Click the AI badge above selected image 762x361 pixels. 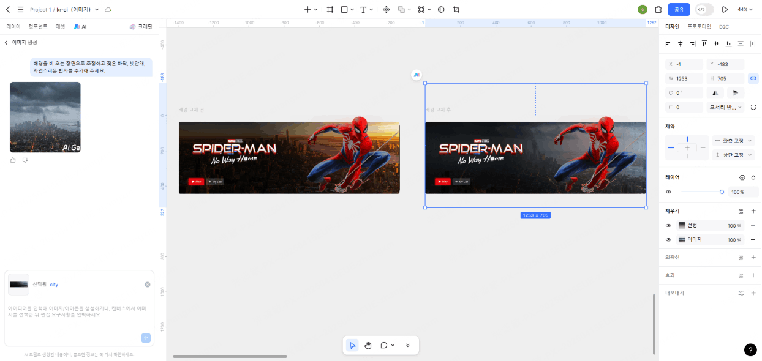click(x=417, y=75)
